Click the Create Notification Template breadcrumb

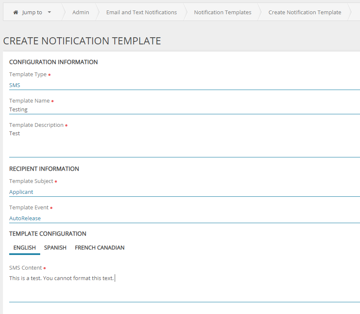pos(305,12)
